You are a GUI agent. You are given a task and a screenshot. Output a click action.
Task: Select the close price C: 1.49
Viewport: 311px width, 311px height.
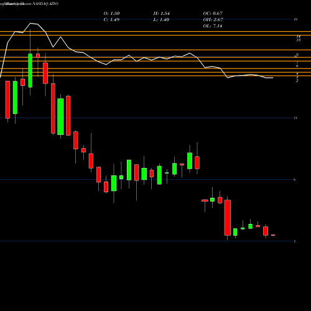pyautogui.click(x=111, y=20)
